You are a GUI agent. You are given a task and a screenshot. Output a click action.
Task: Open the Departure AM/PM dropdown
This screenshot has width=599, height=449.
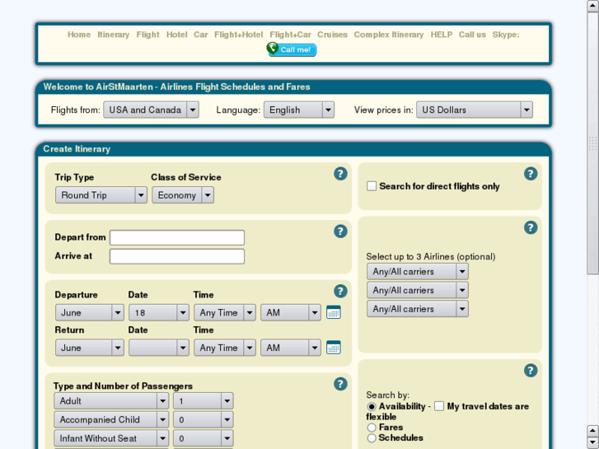point(291,312)
